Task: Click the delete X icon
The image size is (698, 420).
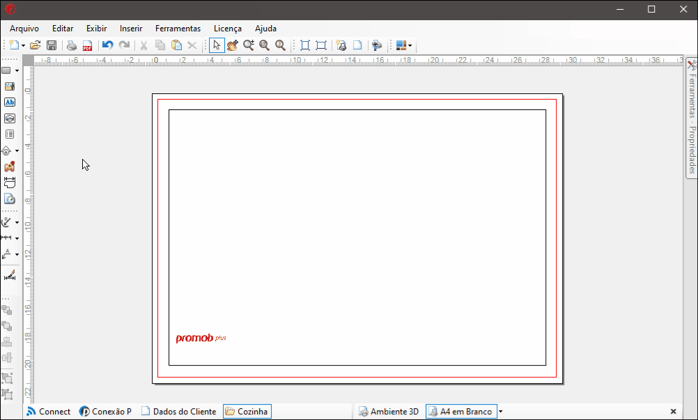Action: [192, 45]
